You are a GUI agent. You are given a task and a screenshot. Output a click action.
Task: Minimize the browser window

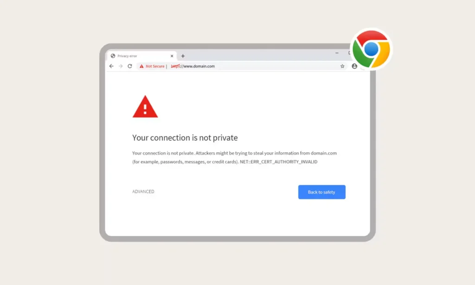click(337, 53)
